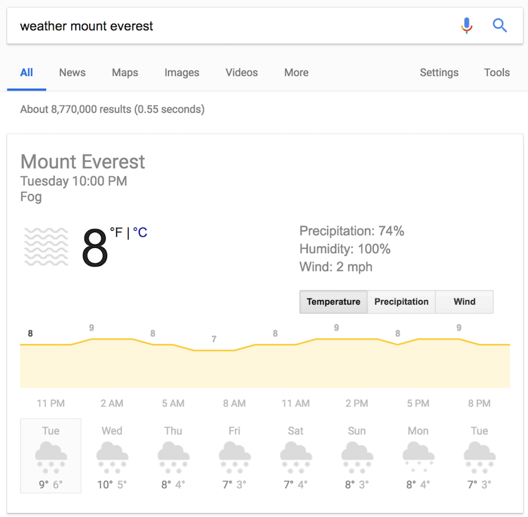Click the blue magnifying glass search icon
This screenshot has width=528, height=517.
coord(500,26)
